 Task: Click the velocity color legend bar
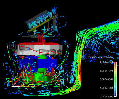115,79
